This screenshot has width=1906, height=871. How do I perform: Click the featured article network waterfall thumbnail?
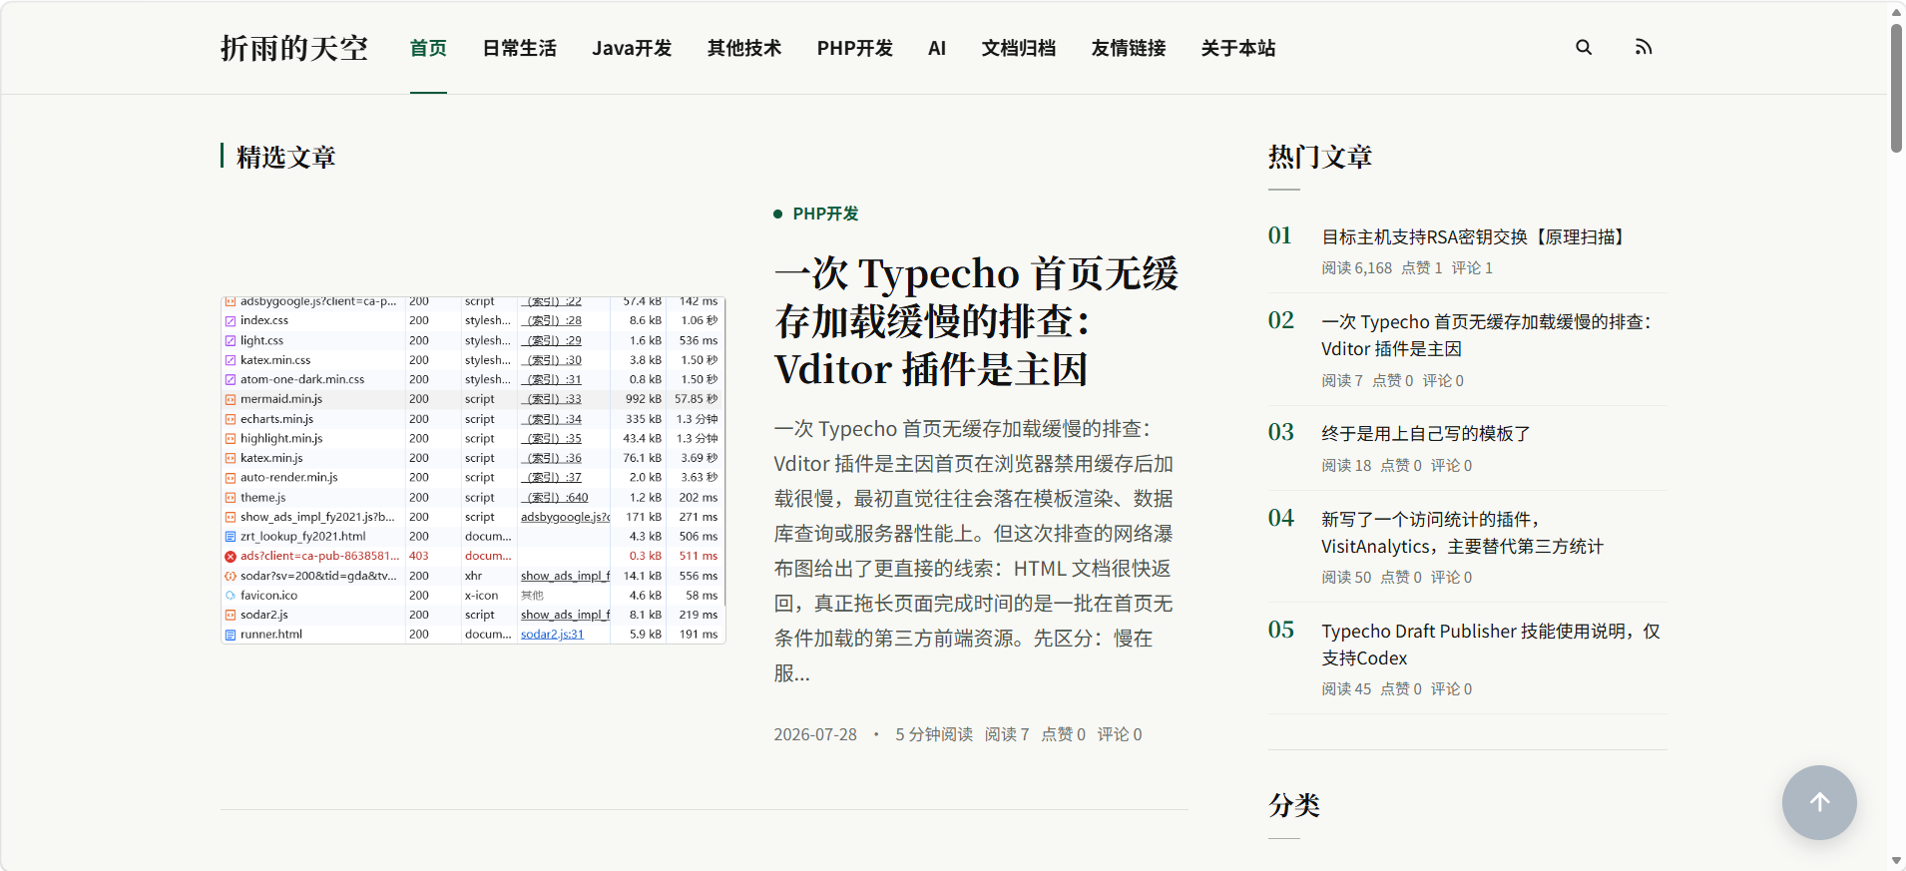[473, 470]
